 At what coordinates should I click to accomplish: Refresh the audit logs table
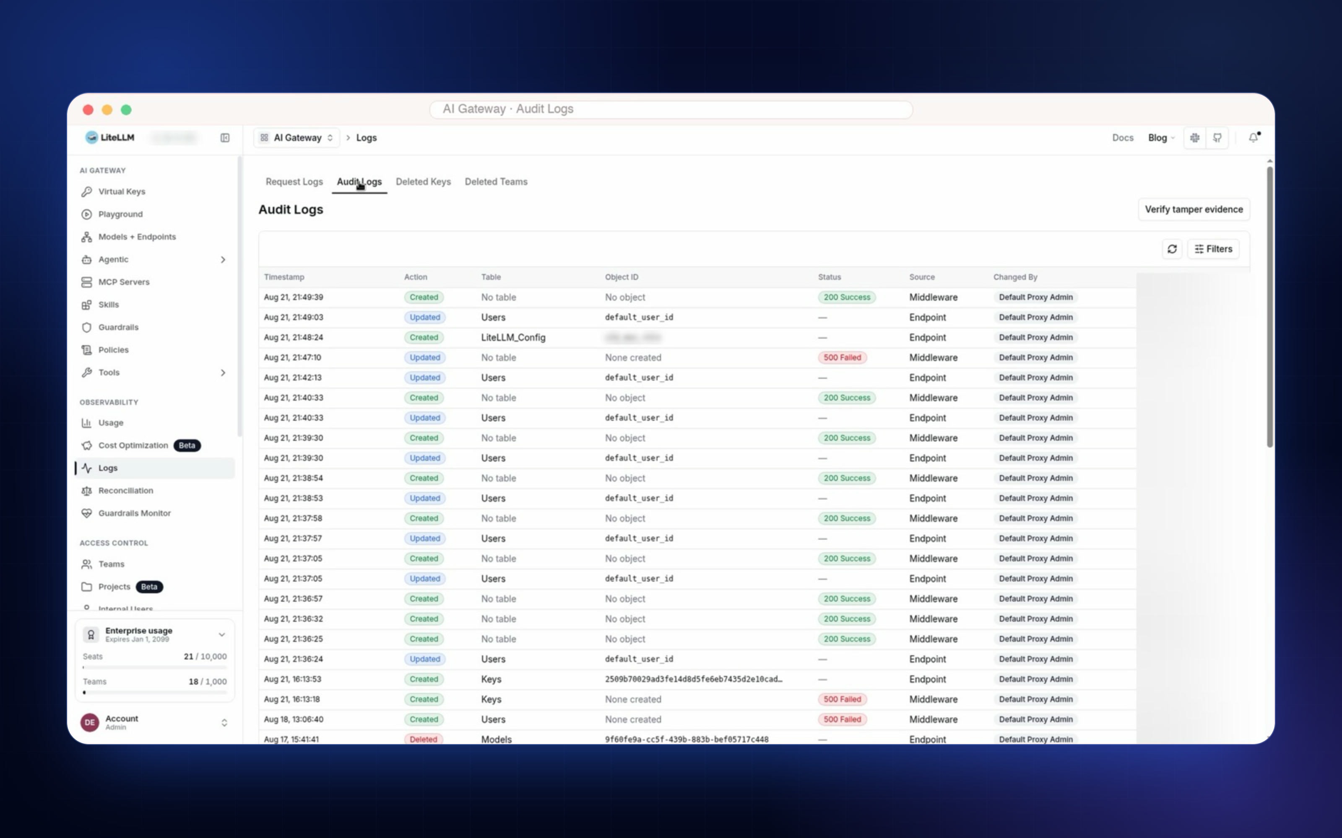pos(1172,249)
